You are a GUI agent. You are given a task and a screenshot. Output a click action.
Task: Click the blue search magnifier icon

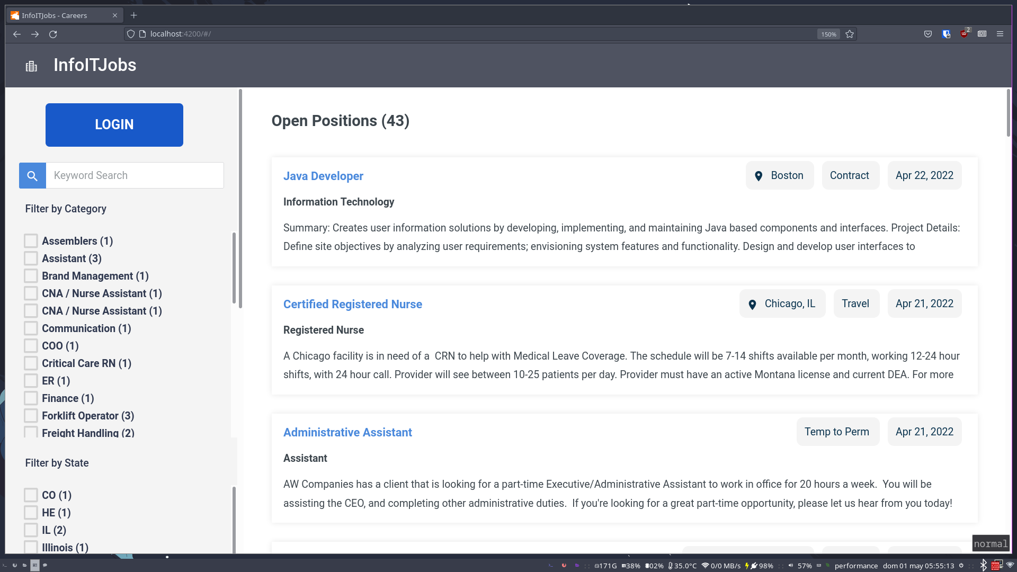coord(32,175)
